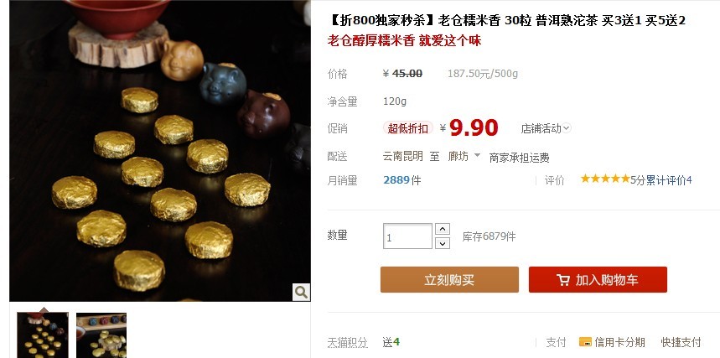Decrease quantity with the down arrow
Image resolution: width=720 pixels, height=358 pixels.
click(443, 243)
